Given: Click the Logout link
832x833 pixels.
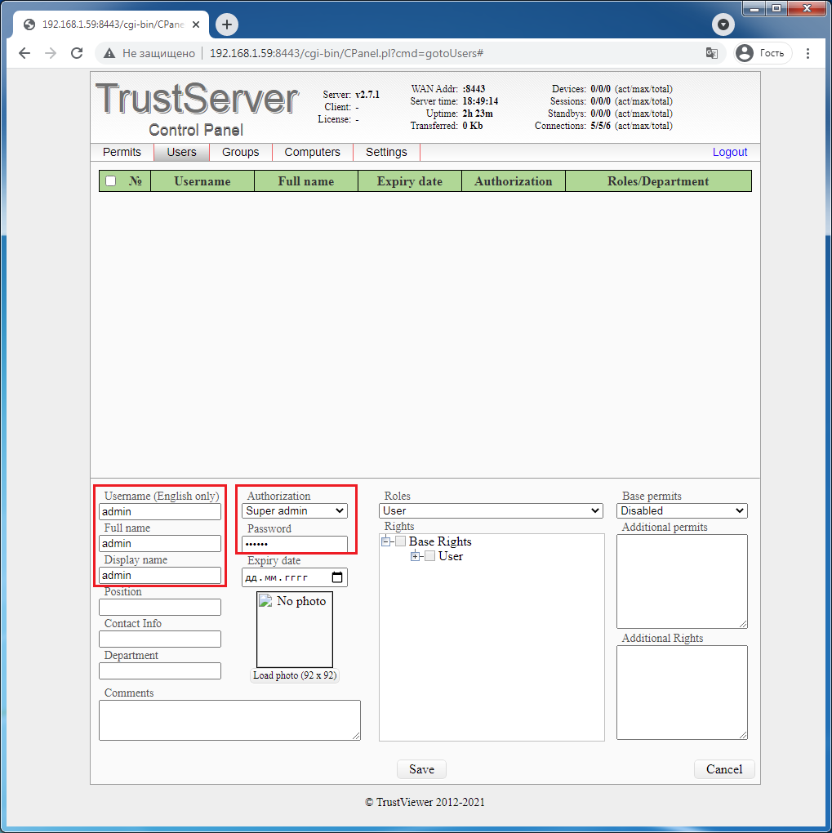Looking at the screenshot, I should tap(729, 152).
